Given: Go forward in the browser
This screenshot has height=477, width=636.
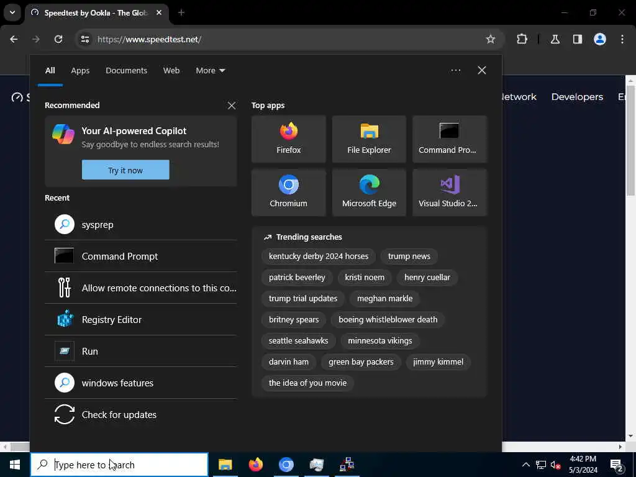Looking at the screenshot, I should [x=35, y=39].
